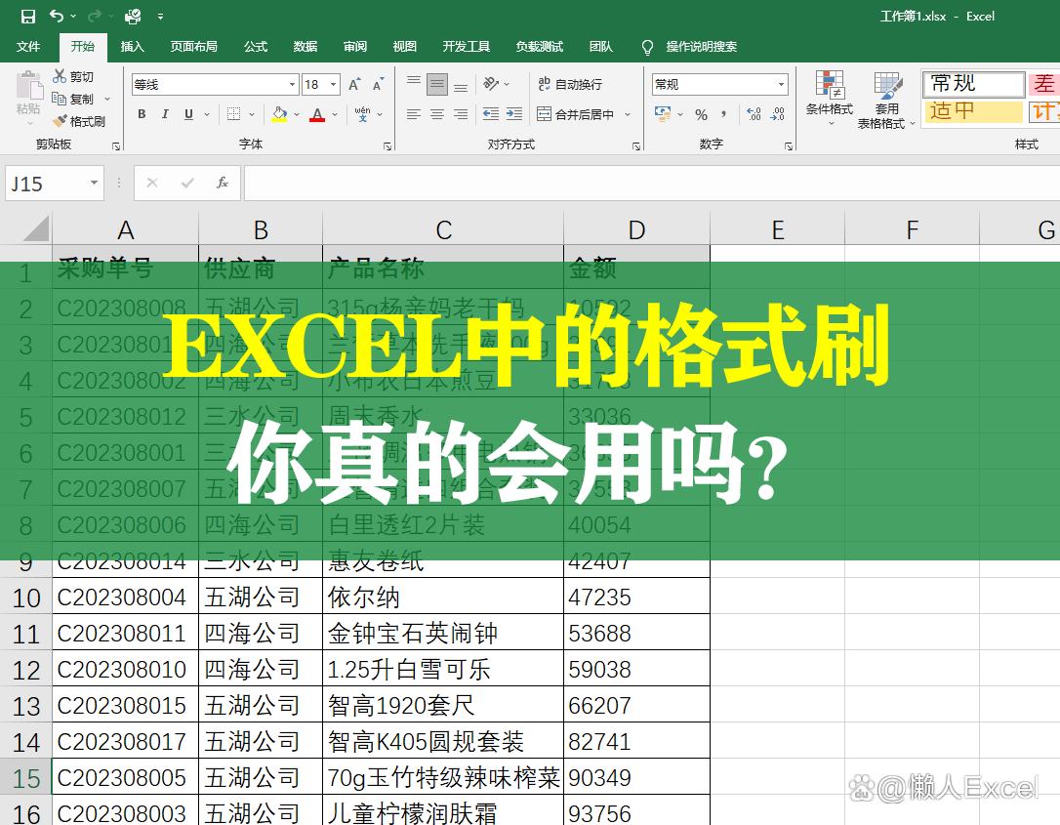Open the font size dropdown showing 18
Viewport: 1060px width, 825px height.
[333, 85]
